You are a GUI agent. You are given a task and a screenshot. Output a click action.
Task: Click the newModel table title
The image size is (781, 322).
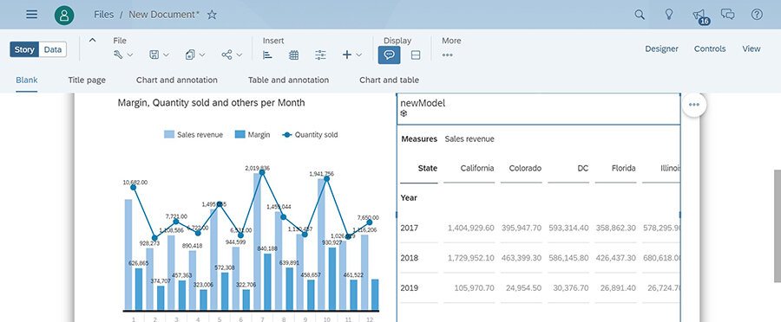click(x=423, y=103)
